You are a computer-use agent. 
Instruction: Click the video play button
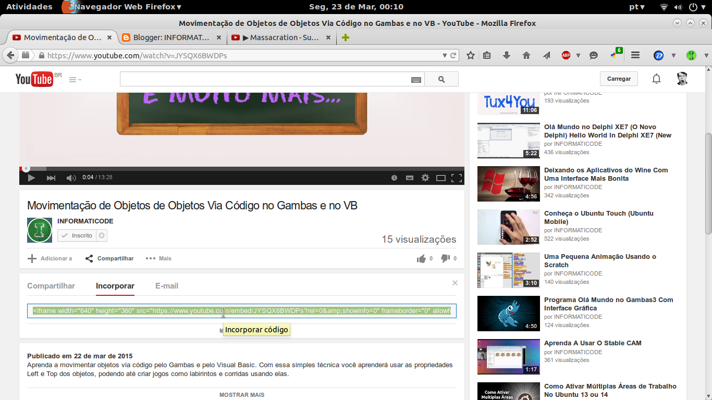coord(31,178)
